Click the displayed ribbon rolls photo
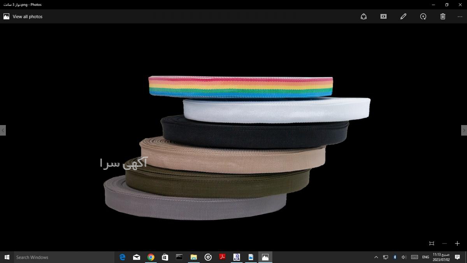 237,148
